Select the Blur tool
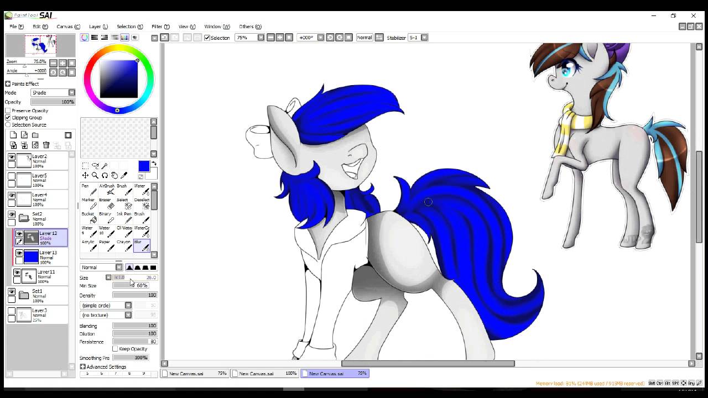 pyautogui.click(x=142, y=245)
